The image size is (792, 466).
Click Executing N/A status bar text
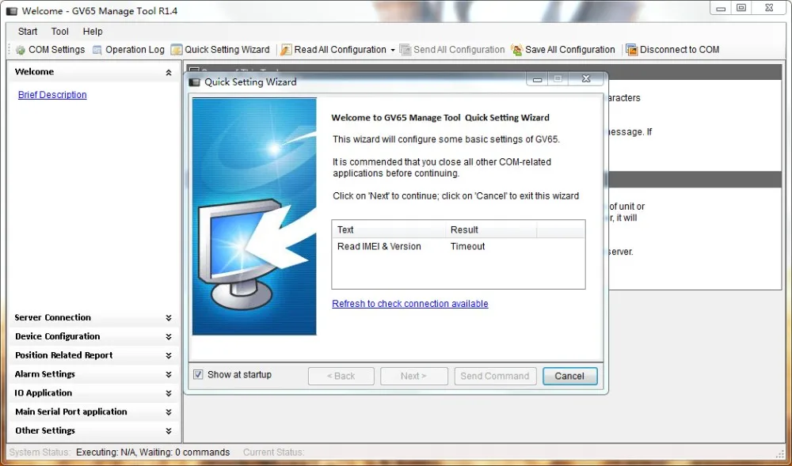click(153, 453)
